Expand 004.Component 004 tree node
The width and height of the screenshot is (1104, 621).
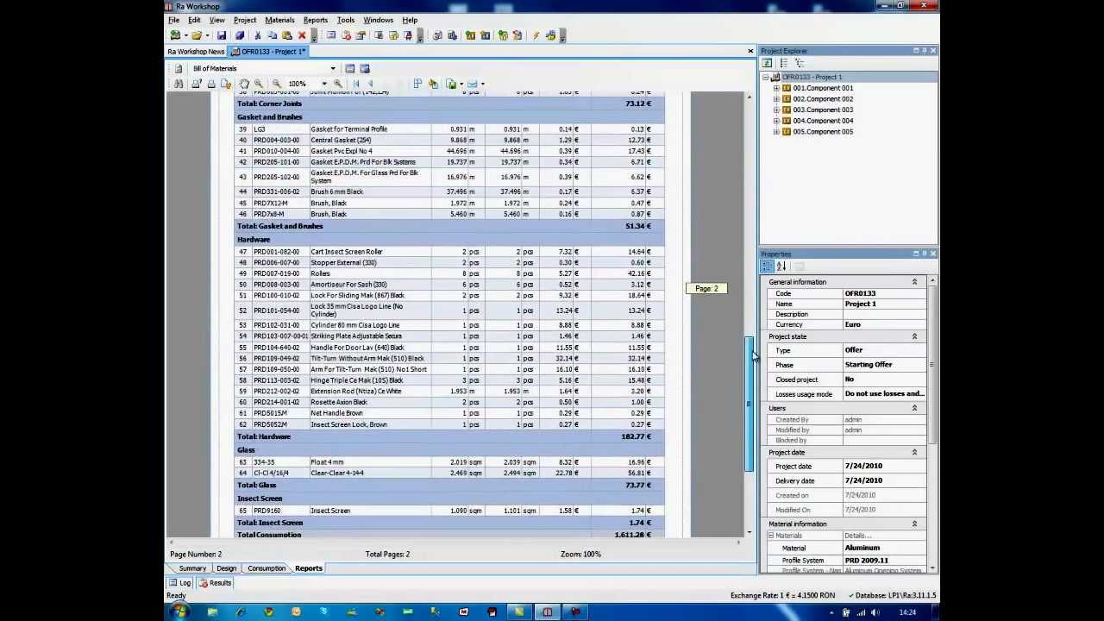point(776,121)
